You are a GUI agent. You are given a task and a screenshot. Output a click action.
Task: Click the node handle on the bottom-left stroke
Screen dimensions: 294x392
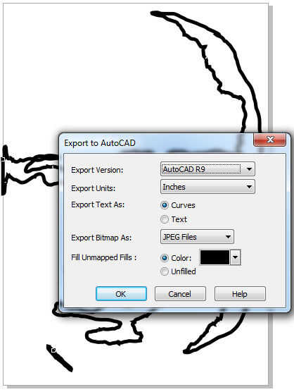pyautogui.click(x=53, y=350)
